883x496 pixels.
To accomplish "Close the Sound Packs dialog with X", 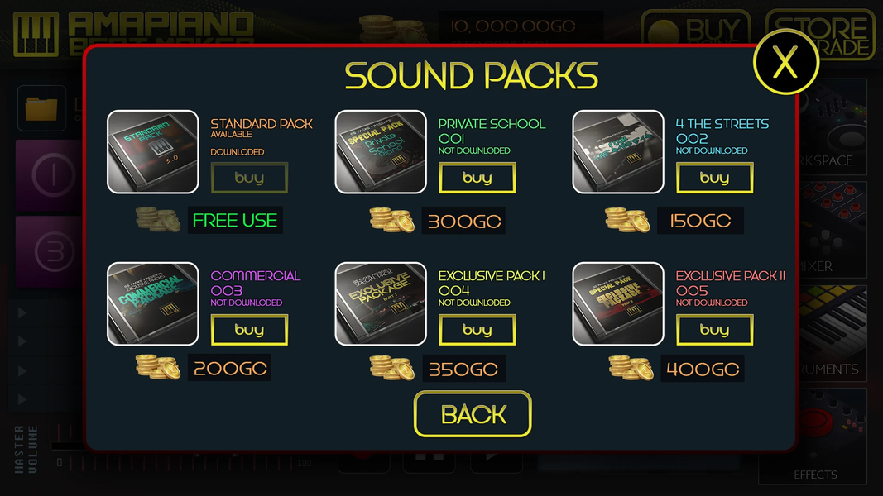I will tap(785, 61).
